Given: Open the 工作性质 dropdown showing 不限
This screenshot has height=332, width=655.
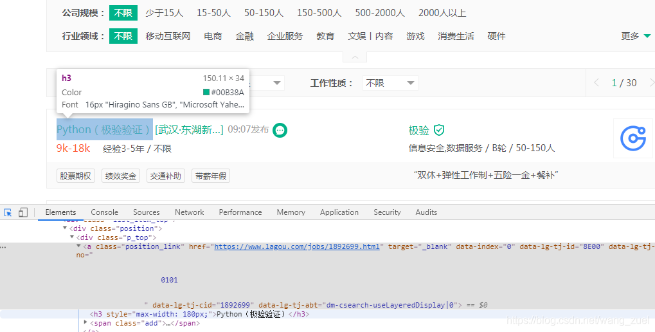Looking at the screenshot, I should [x=390, y=83].
